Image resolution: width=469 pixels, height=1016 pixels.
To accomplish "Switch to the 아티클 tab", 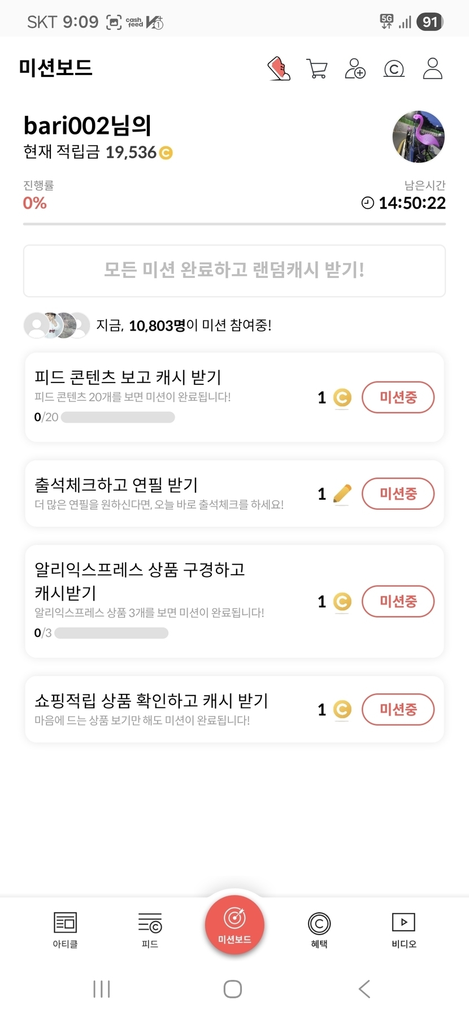I will tap(65, 930).
